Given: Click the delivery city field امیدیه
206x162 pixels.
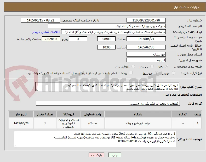Looking at the screenshot, I should pos(146,60).
